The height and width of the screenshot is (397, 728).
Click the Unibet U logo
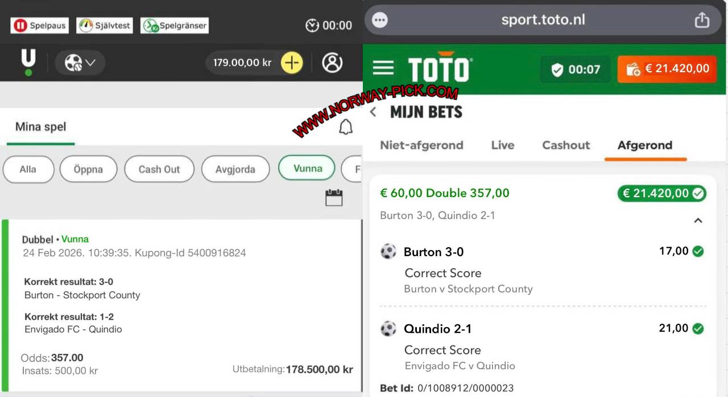(x=28, y=62)
